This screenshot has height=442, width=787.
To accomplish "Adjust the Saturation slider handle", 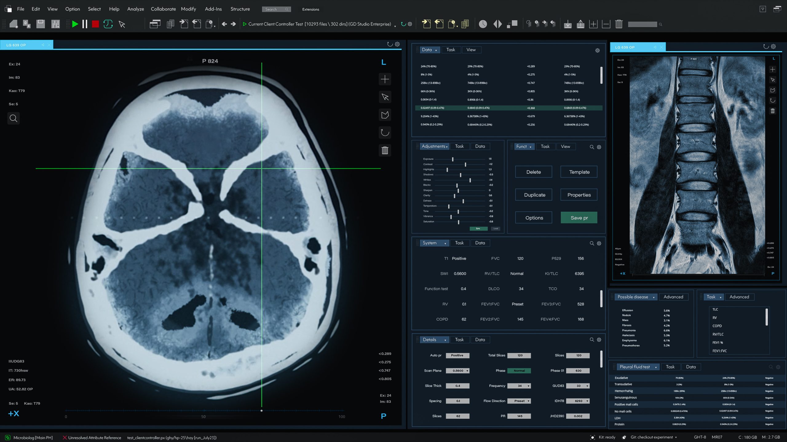I will (458, 222).
